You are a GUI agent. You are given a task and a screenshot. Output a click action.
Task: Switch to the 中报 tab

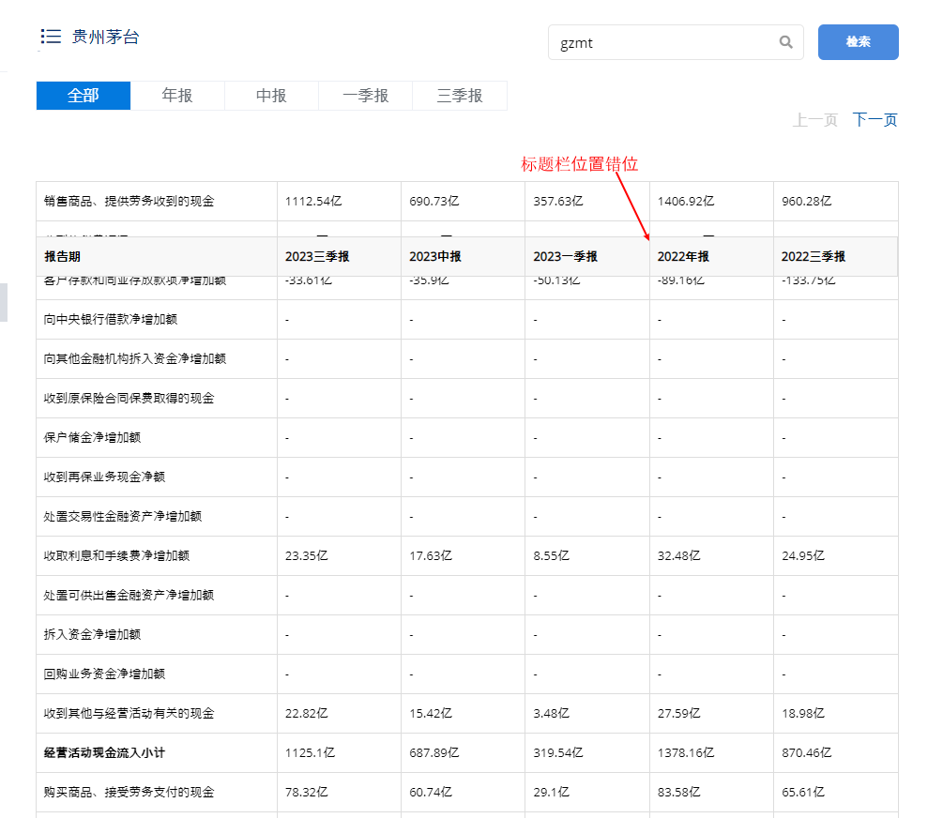(271, 96)
